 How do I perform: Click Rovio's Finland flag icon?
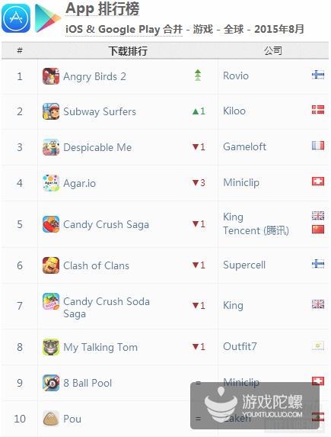click(x=318, y=75)
